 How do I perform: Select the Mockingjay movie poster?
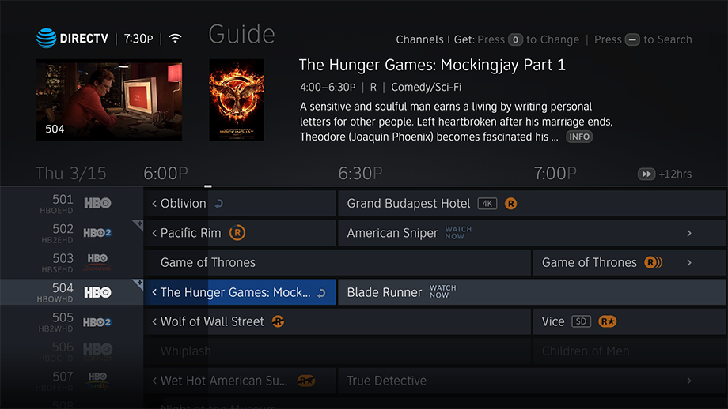[237, 99]
